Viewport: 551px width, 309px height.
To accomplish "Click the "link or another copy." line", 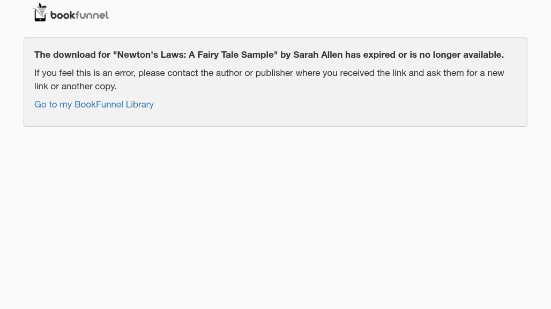I will [x=76, y=86].
